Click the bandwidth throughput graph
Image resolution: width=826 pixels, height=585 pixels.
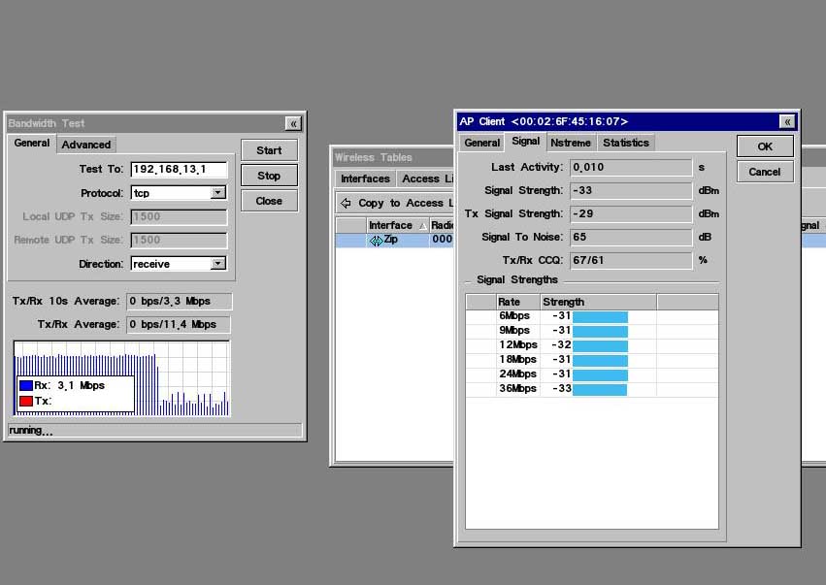coord(121,378)
